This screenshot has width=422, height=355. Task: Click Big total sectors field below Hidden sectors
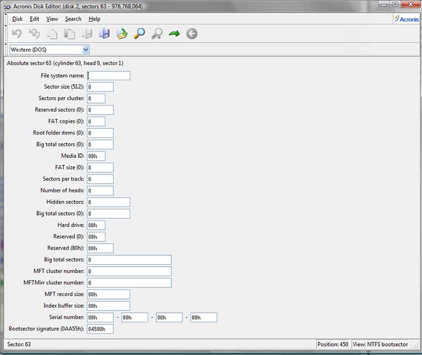pos(109,214)
